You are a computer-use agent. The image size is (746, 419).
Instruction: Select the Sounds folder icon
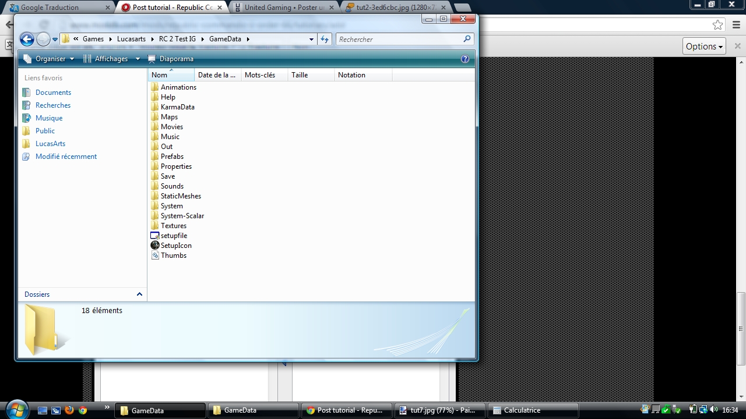click(154, 186)
